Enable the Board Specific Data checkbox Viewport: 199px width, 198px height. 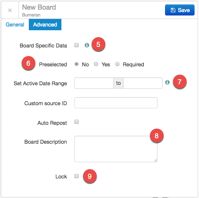point(77,45)
